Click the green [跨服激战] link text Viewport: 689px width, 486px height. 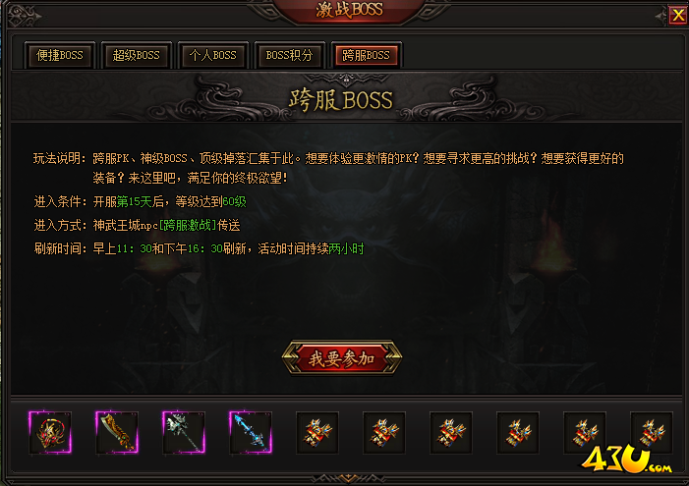tap(187, 225)
